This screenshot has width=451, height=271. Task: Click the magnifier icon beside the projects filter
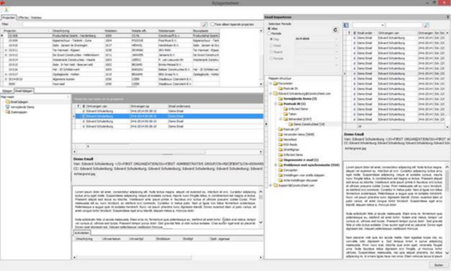click(204, 24)
